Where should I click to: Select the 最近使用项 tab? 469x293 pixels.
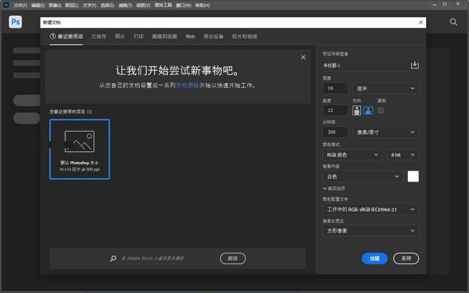[x=66, y=36]
